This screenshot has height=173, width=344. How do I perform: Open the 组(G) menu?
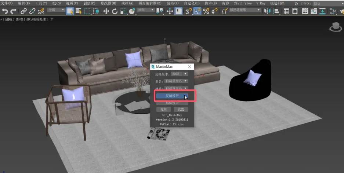(57, 3)
